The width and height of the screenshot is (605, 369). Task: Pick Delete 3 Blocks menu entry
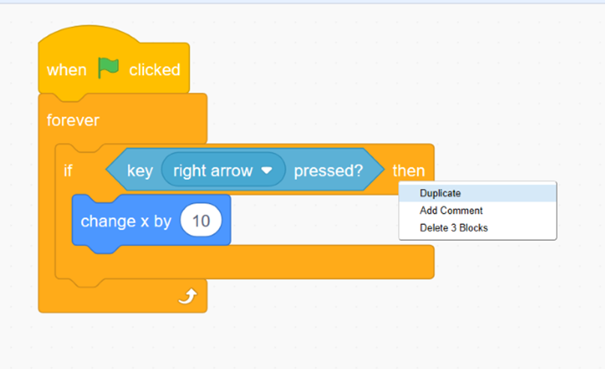coord(454,227)
